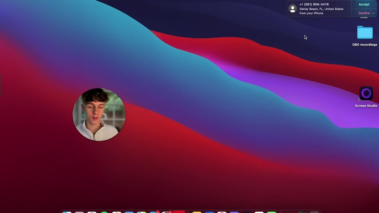Select the circular webcam overlay

pos(99,114)
